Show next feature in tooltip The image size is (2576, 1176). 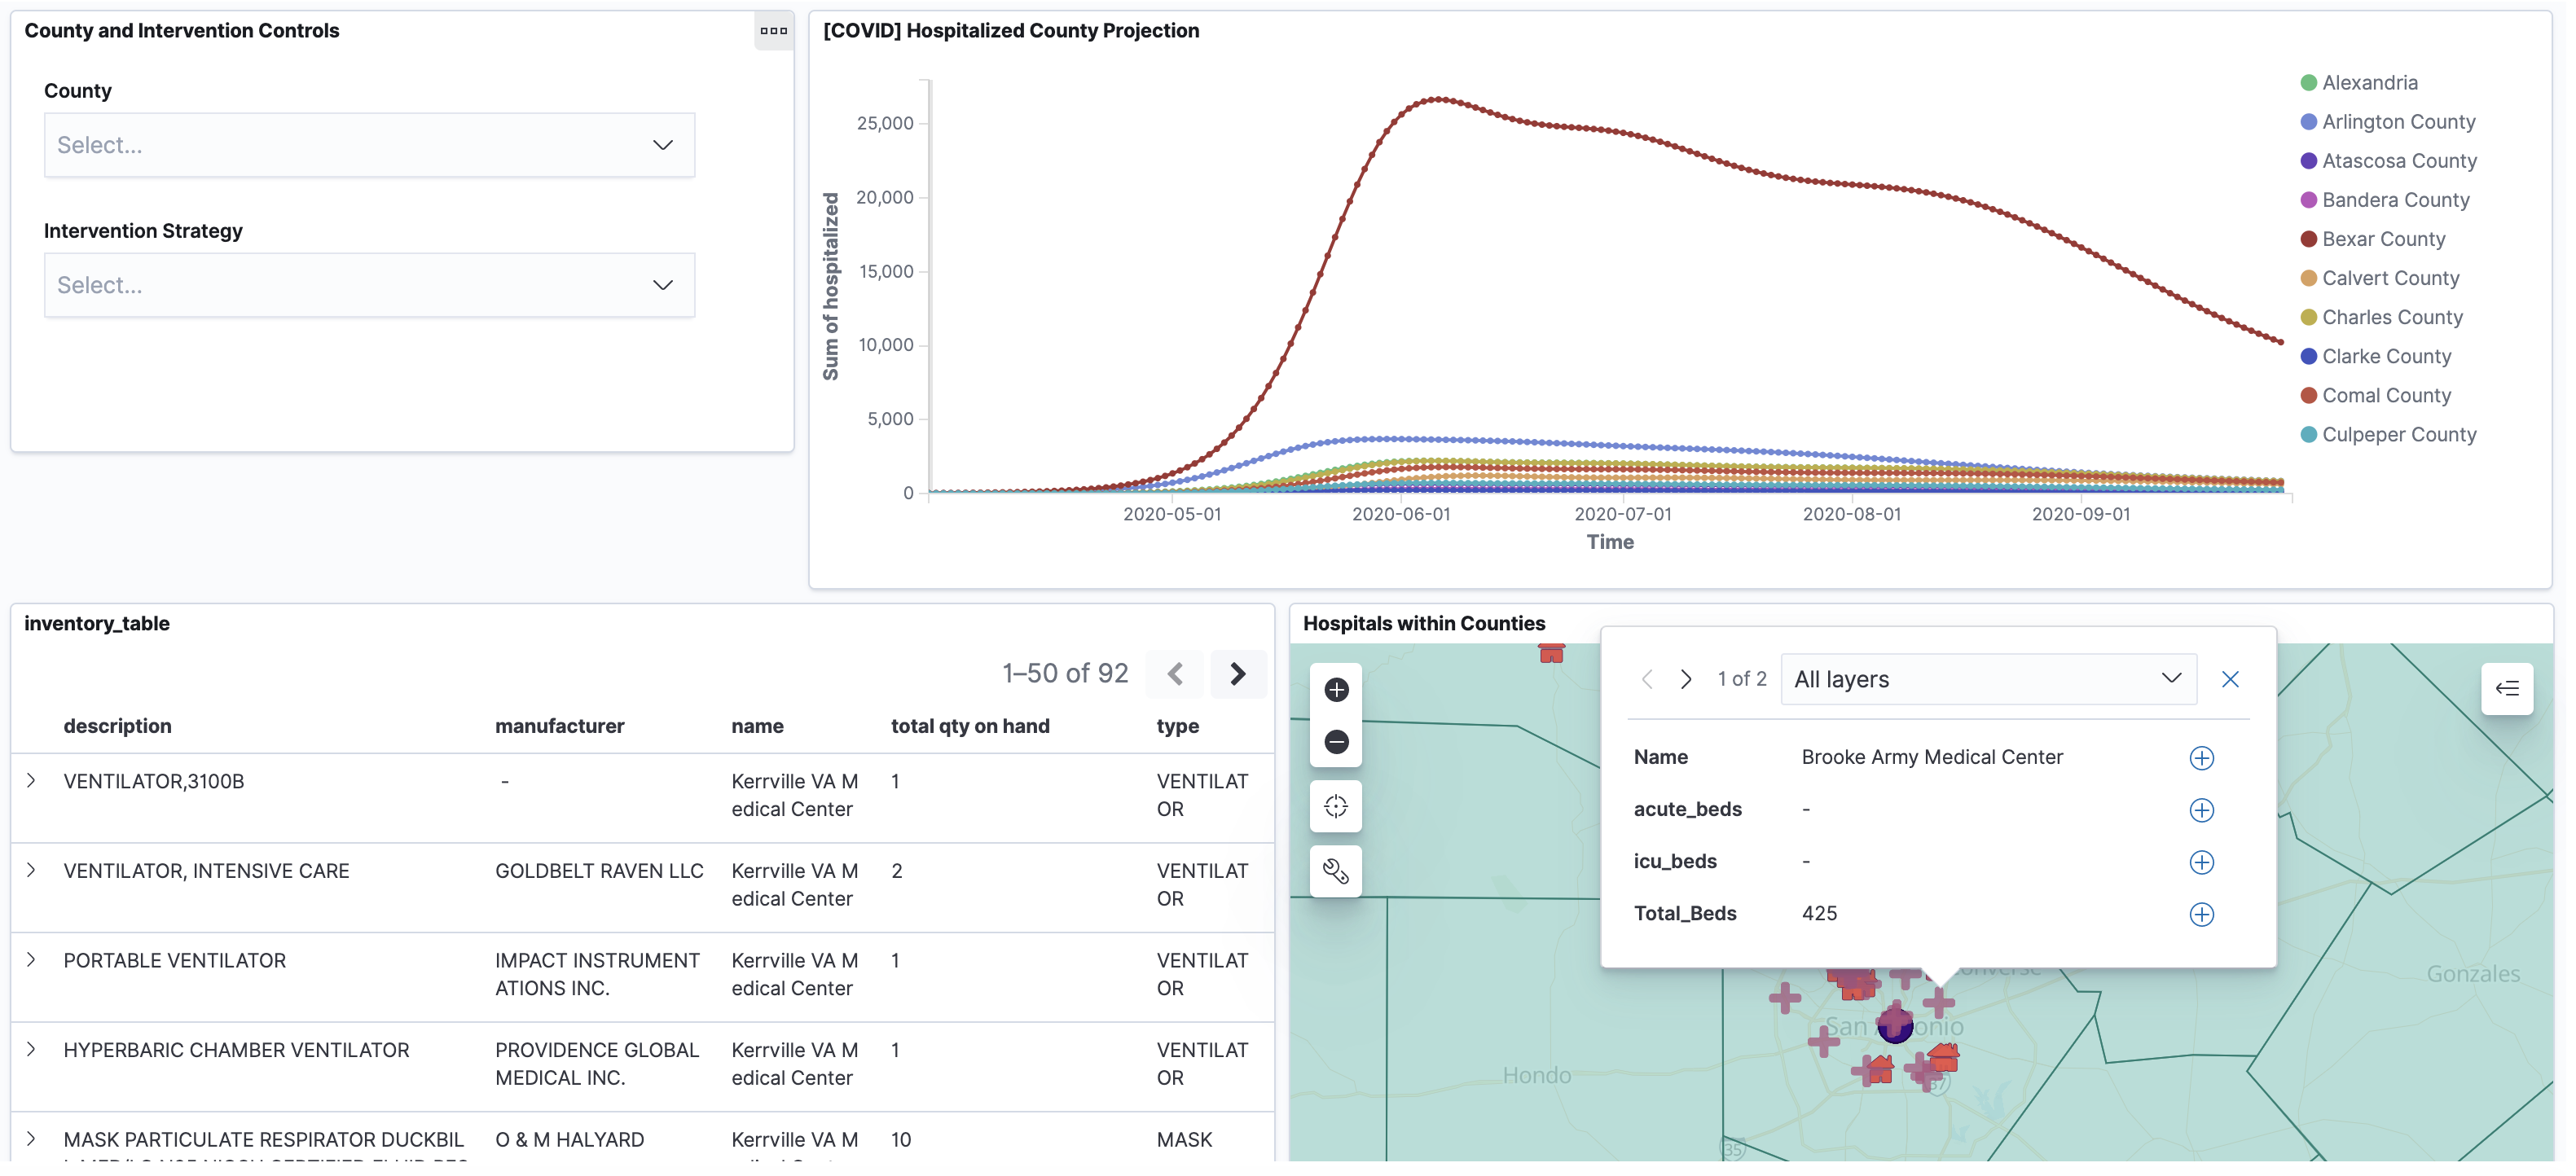[x=1686, y=680]
